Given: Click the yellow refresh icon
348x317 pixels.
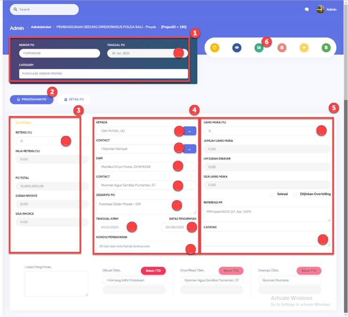Looking at the screenshot, I should [215, 47].
